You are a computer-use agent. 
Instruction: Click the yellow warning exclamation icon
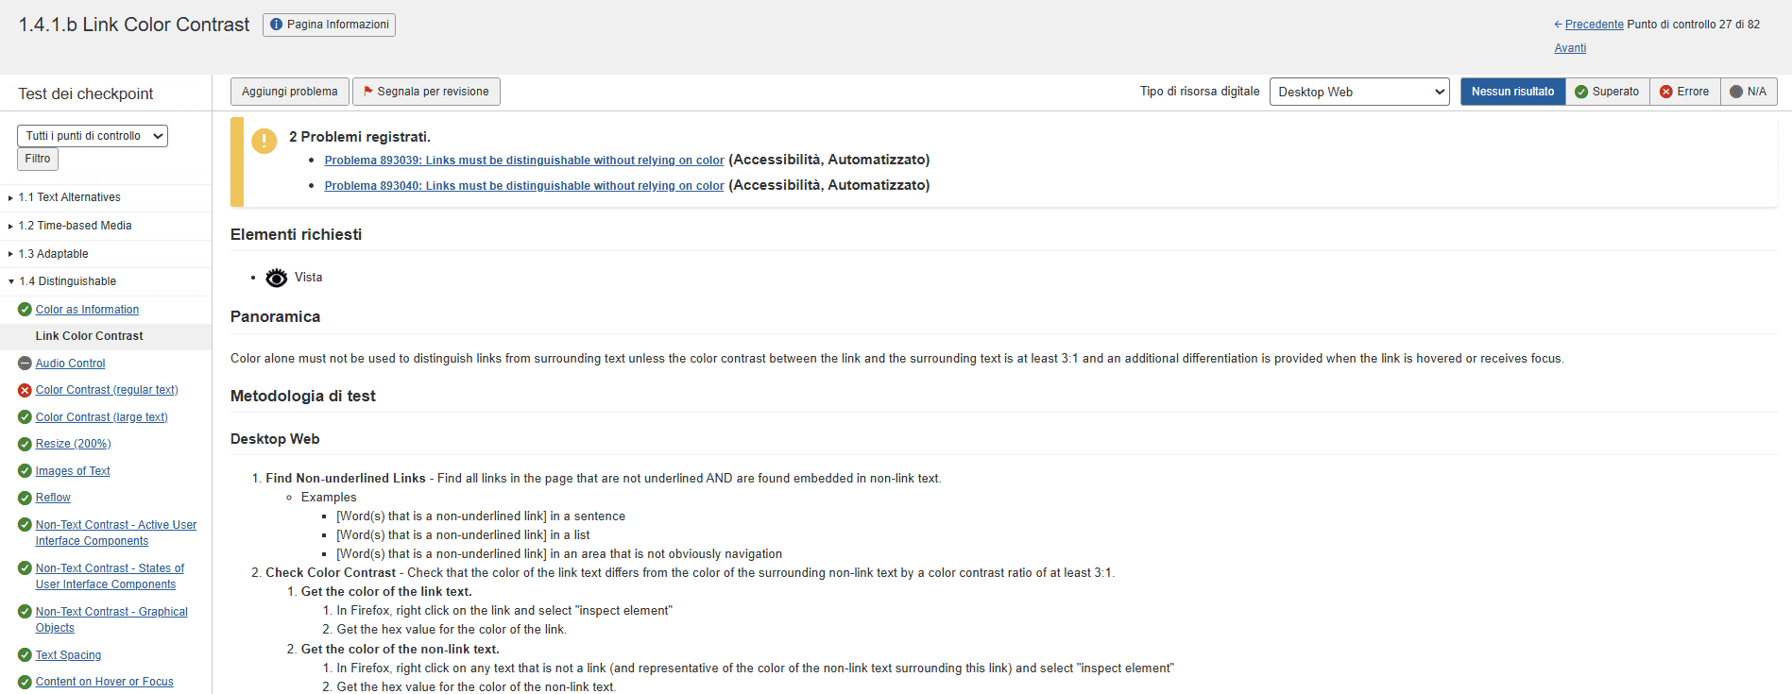(x=264, y=141)
